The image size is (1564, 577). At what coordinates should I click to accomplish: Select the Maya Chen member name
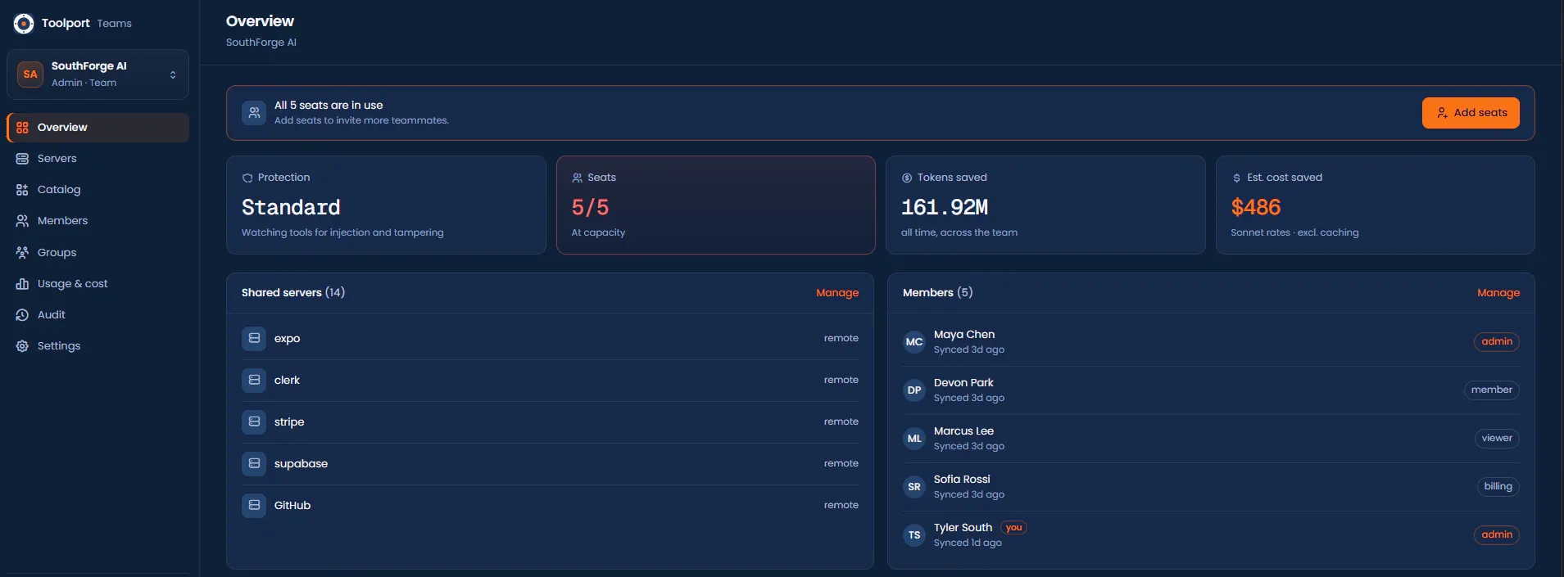click(x=964, y=335)
